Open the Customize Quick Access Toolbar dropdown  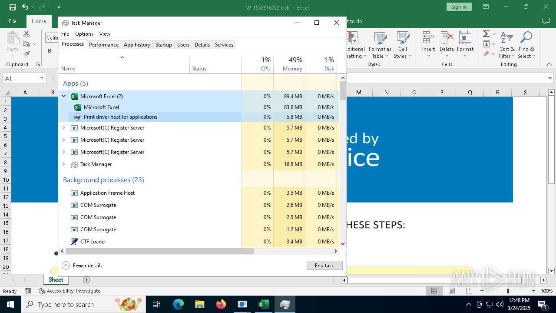point(59,7)
